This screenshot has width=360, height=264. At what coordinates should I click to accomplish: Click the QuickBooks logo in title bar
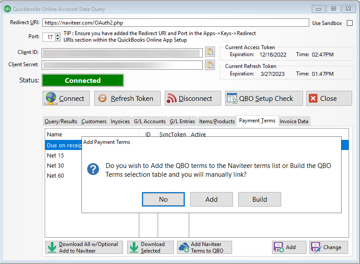[x=7, y=9]
